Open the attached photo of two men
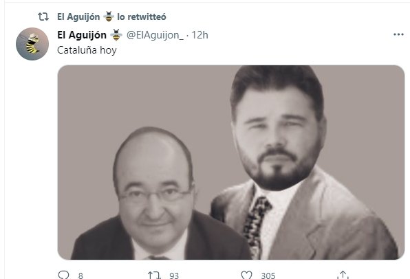 231,162
